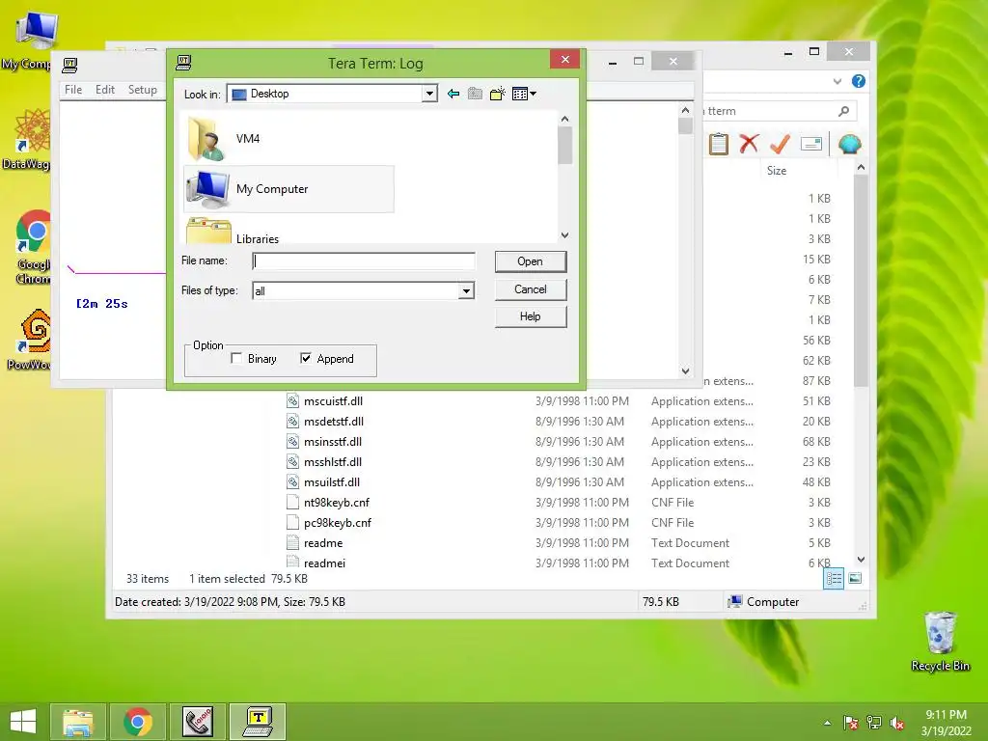Select the msinsstf.dll file
This screenshot has width=988, height=741.
(x=333, y=442)
